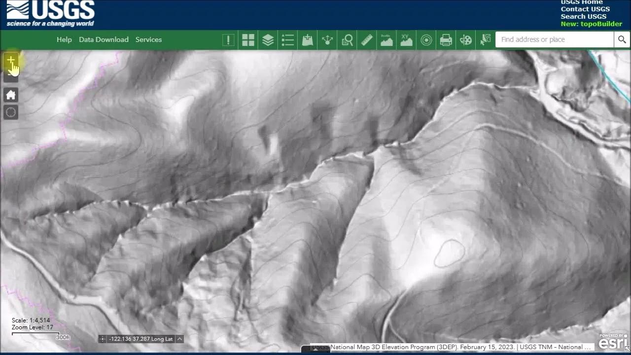Open the XY spot elevation tool
Screen dimensions: 631x355
click(406, 40)
